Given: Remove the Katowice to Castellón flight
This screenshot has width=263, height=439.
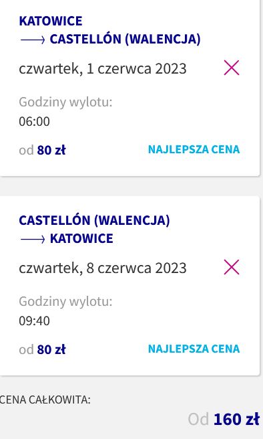Looking at the screenshot, I should (x=232, y=68).
